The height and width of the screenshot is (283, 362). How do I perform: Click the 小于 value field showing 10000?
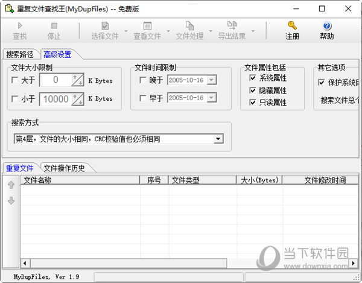click(56, 99)
